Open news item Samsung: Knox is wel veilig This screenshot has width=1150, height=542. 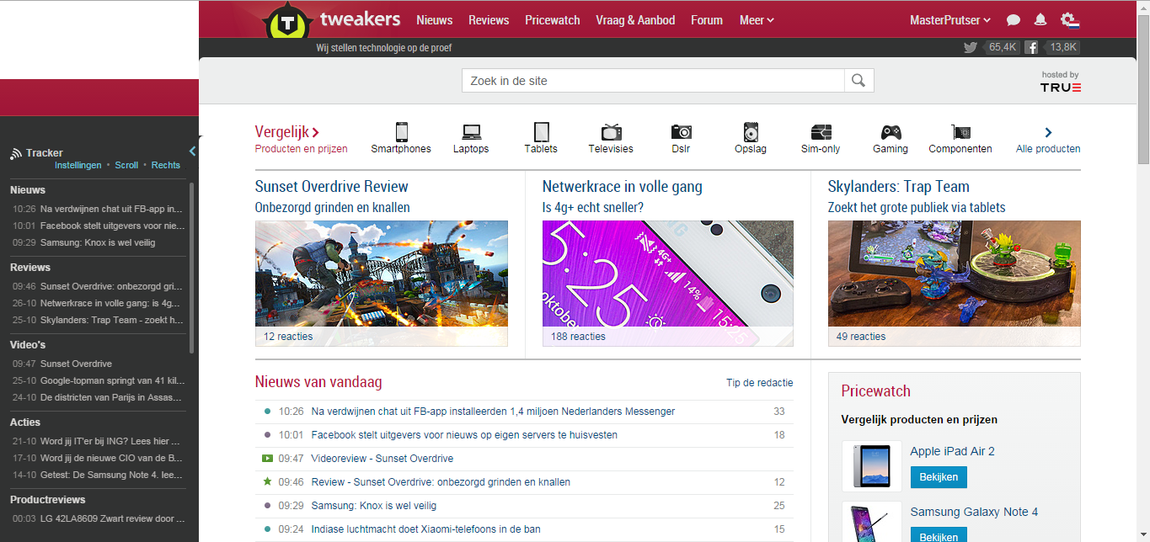(374, 506)
